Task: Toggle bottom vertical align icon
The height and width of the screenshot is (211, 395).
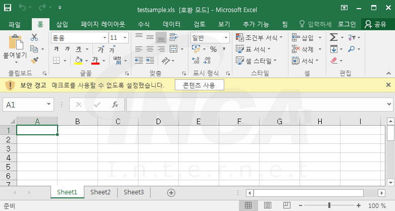Action: (x=161, y=37)
